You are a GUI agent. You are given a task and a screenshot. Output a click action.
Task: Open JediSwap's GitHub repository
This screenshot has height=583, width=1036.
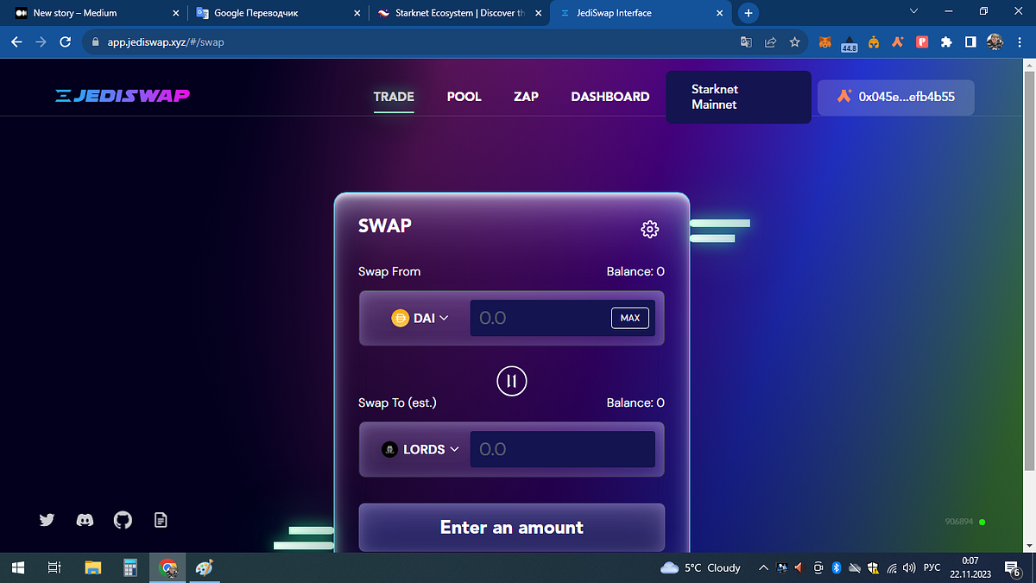click(122, 519)
